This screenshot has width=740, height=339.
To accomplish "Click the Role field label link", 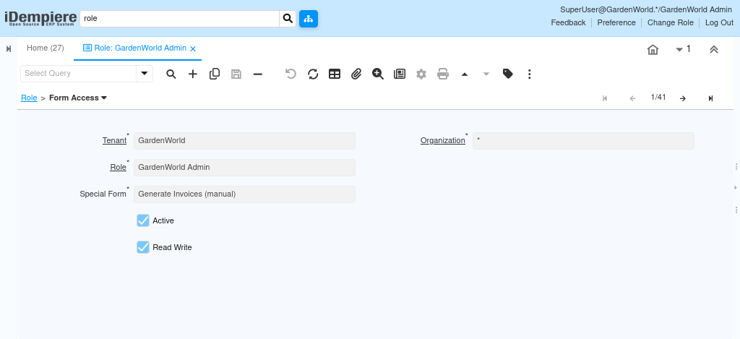I will [x=118, y=167].
